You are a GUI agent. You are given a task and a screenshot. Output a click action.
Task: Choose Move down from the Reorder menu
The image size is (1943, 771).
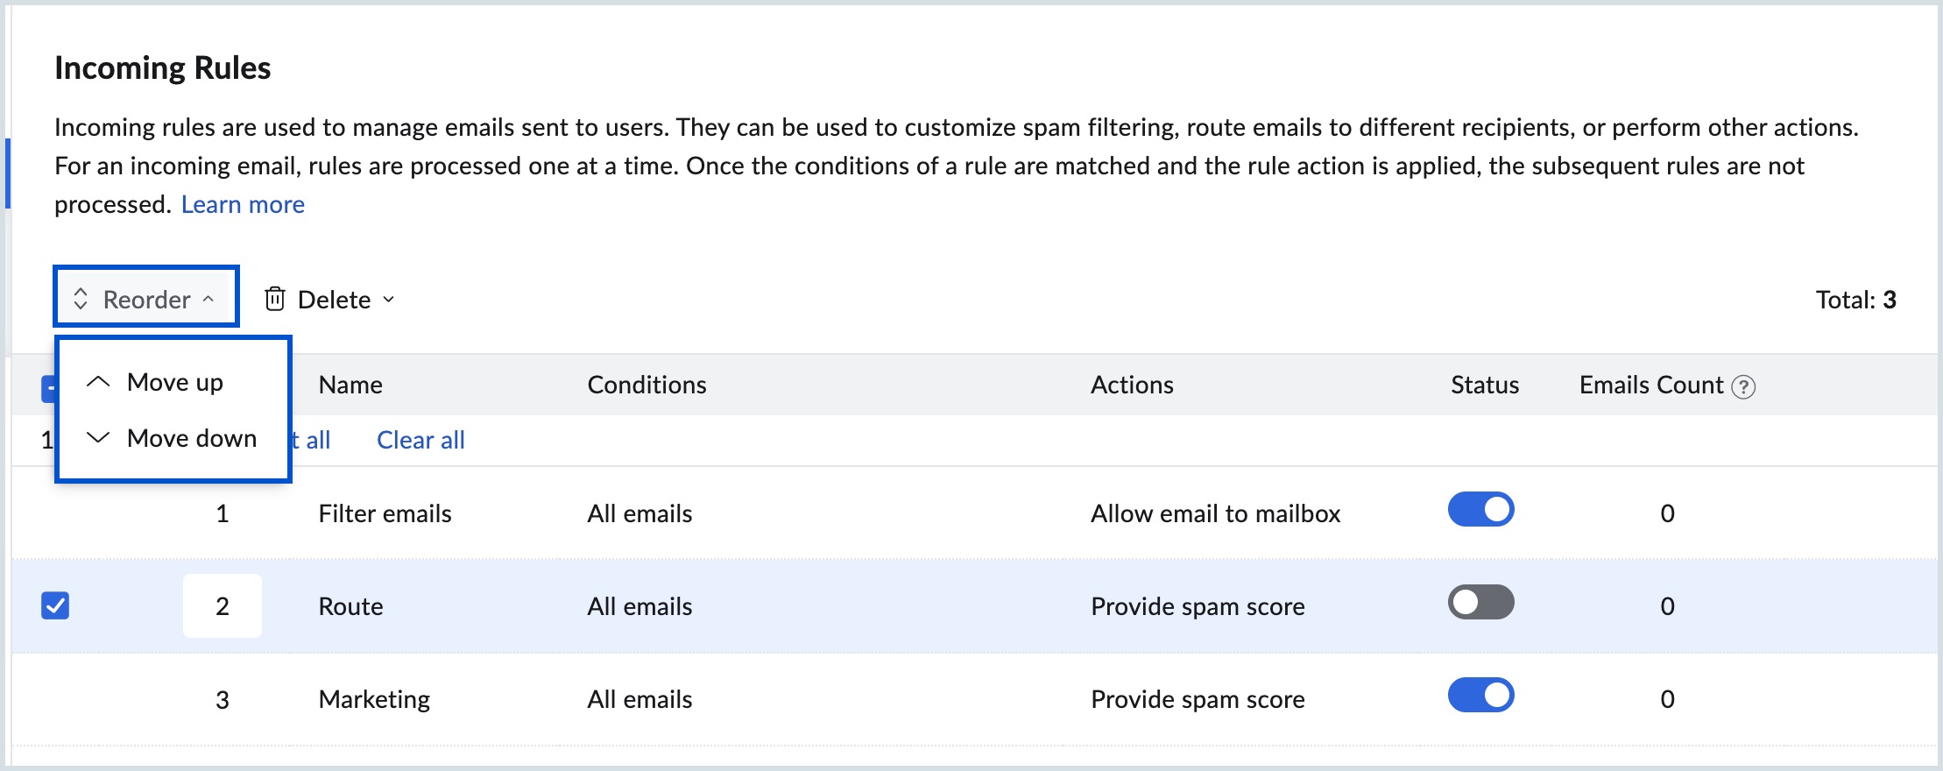tap(191, 437)
